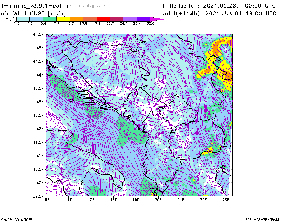This screenshot has height=222, width=287.
Task: Click the deep violet legend swatch
Action: coord(143,19)
